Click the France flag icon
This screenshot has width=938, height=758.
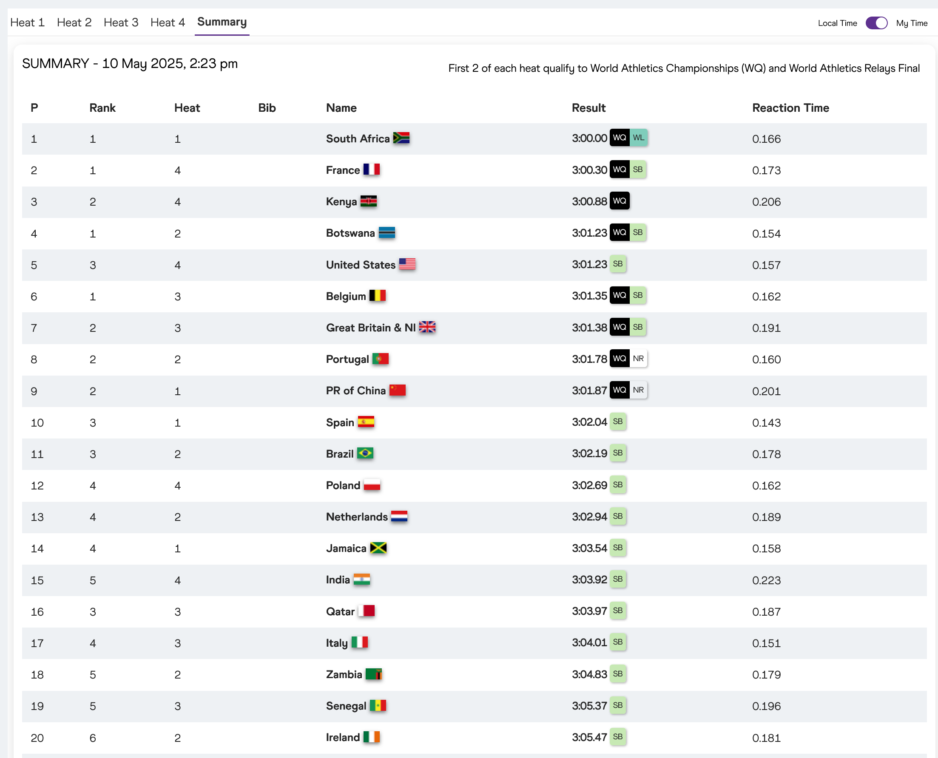[371, 170]
